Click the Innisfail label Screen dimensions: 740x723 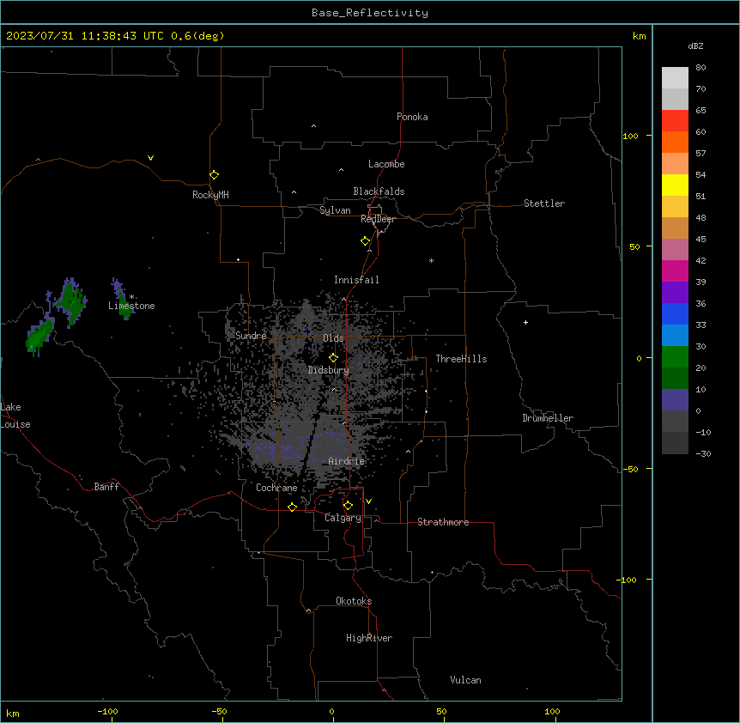(356, 280)
